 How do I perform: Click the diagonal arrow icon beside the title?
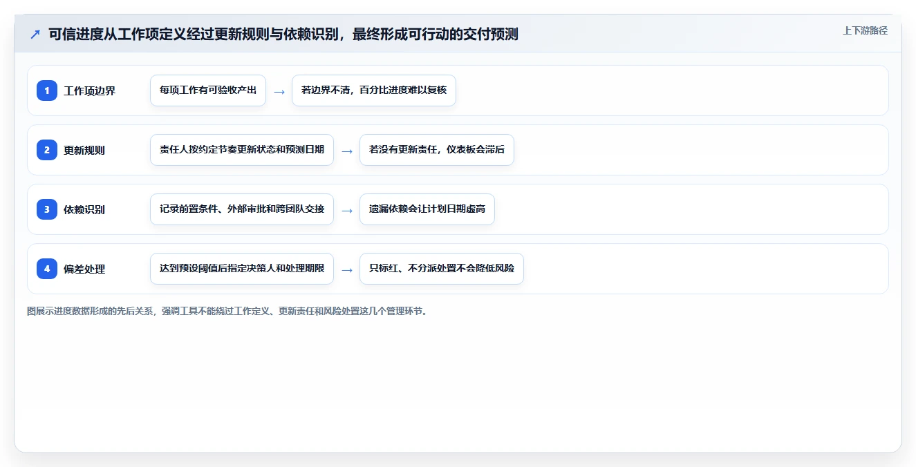pyautogui.click(x=35, y=34)
